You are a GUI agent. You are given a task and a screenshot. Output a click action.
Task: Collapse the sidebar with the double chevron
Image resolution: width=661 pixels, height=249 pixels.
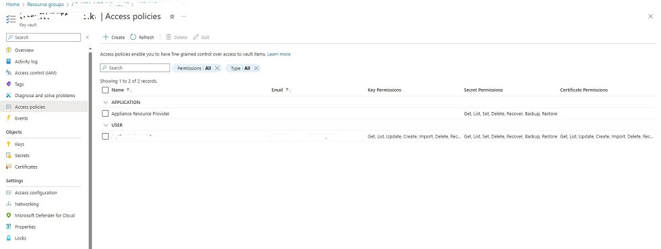click(87, 38)
